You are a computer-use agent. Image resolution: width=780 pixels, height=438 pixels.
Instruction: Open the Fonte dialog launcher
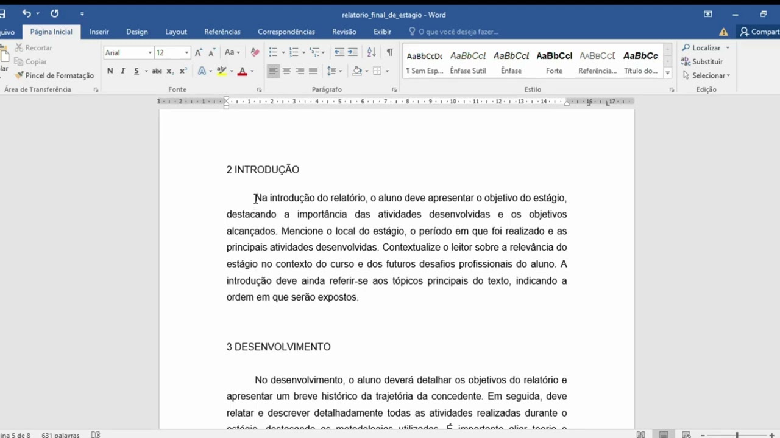tap(259, 89)
